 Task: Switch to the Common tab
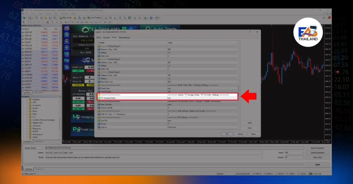point(107,37)
